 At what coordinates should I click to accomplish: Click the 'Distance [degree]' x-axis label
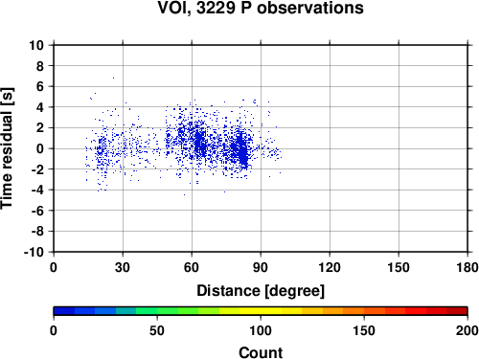click(x=261, y=291)
